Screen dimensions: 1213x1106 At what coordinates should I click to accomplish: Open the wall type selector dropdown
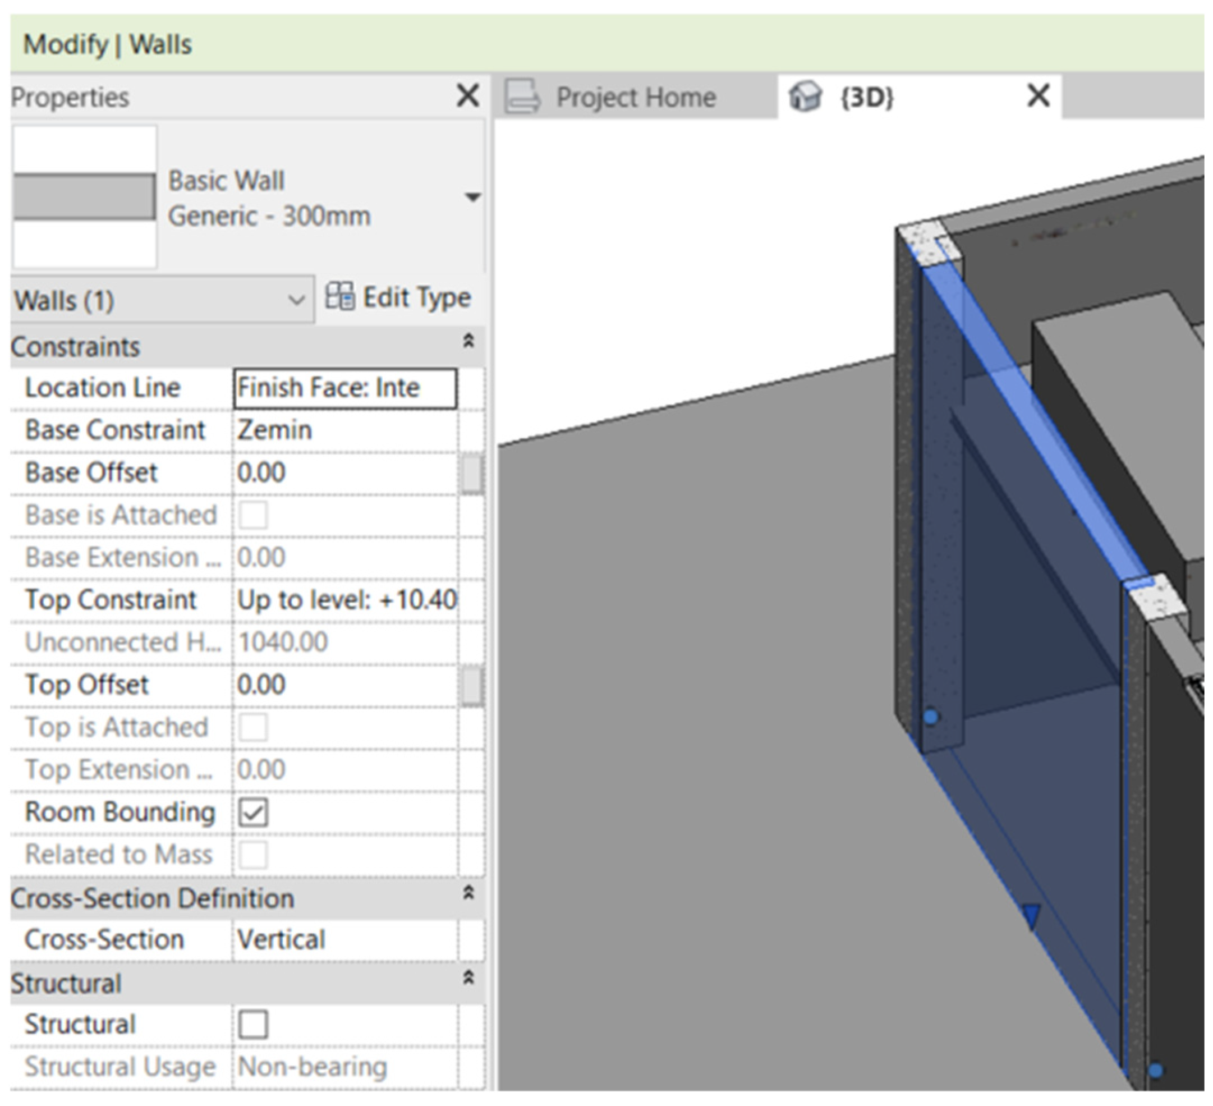[x=473, y=197]
